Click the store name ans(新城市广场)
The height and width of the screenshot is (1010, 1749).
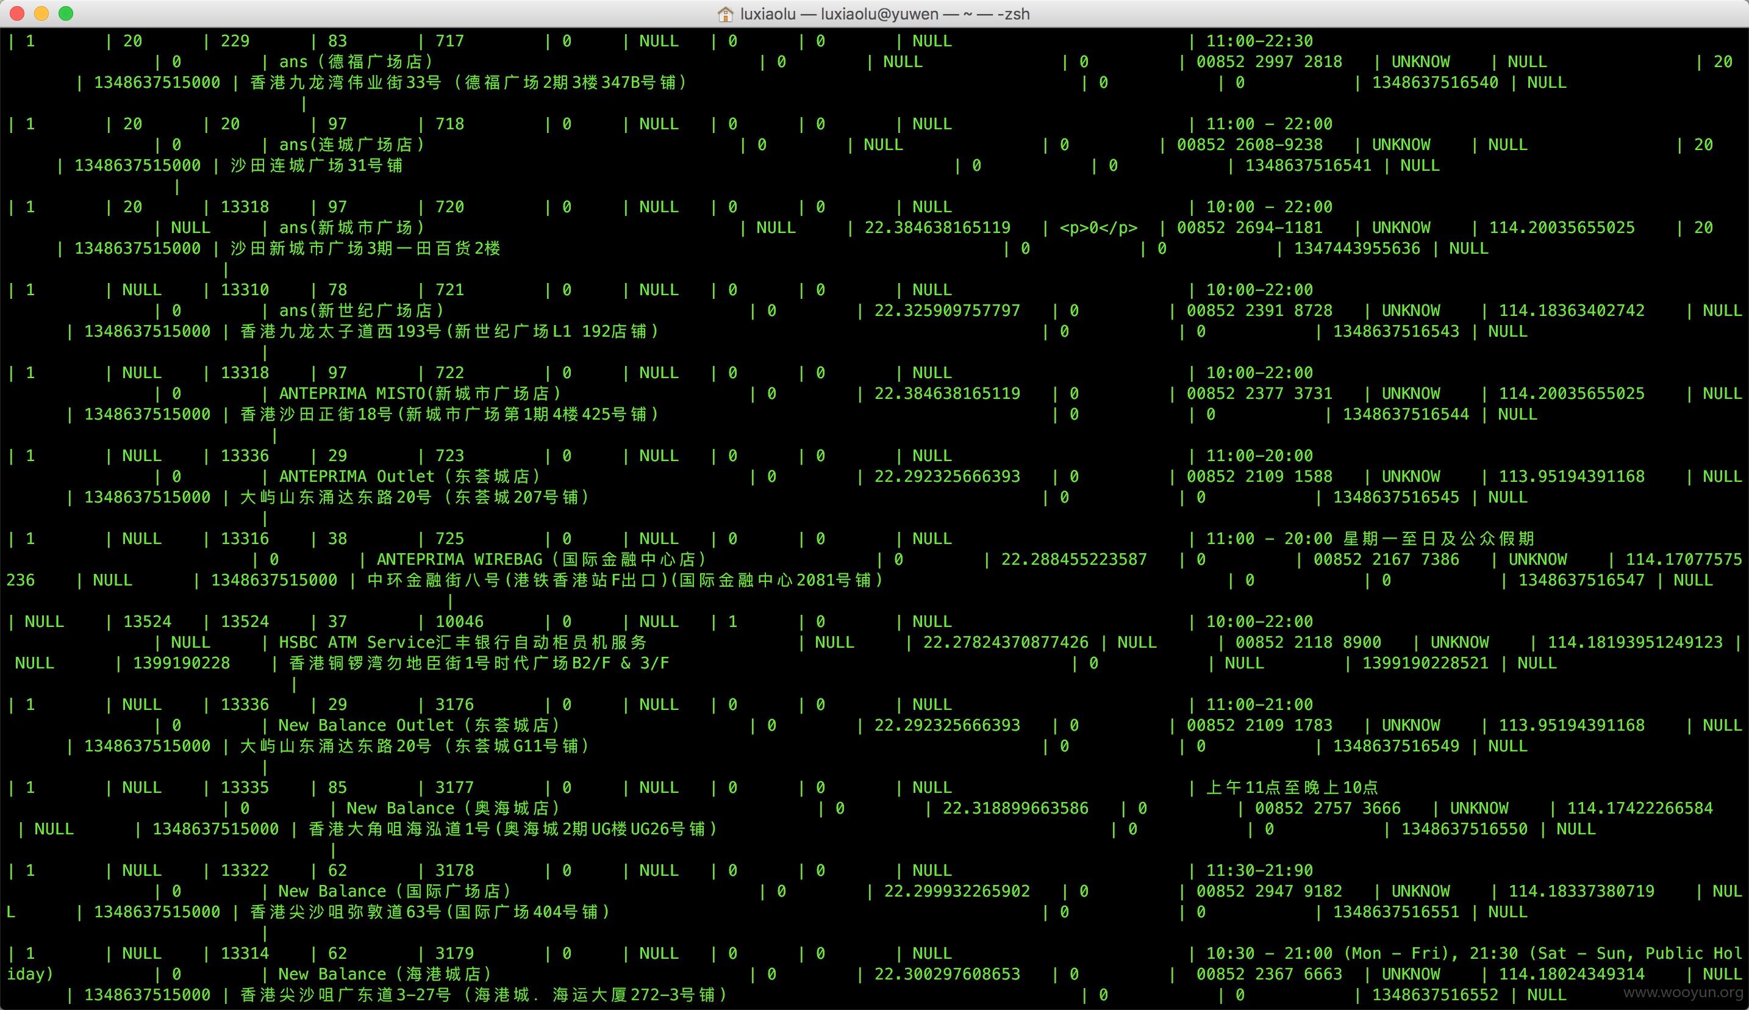pyautogui.click(x=352, y=228)
